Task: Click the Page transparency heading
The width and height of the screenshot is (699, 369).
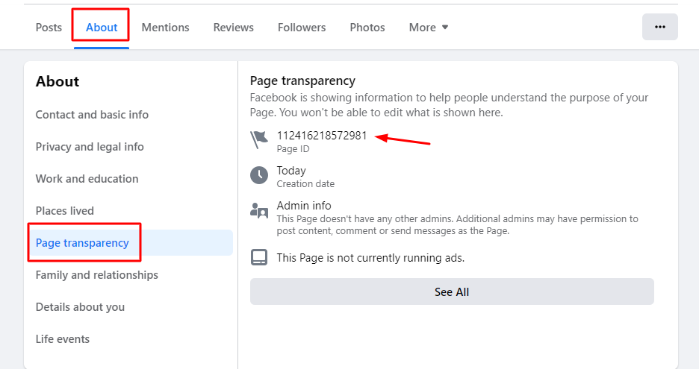Action: pyautogui.click(x=302, y=81)
